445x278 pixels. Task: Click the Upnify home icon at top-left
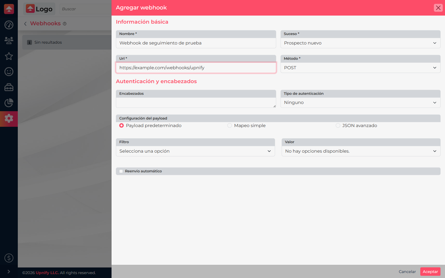9,9
